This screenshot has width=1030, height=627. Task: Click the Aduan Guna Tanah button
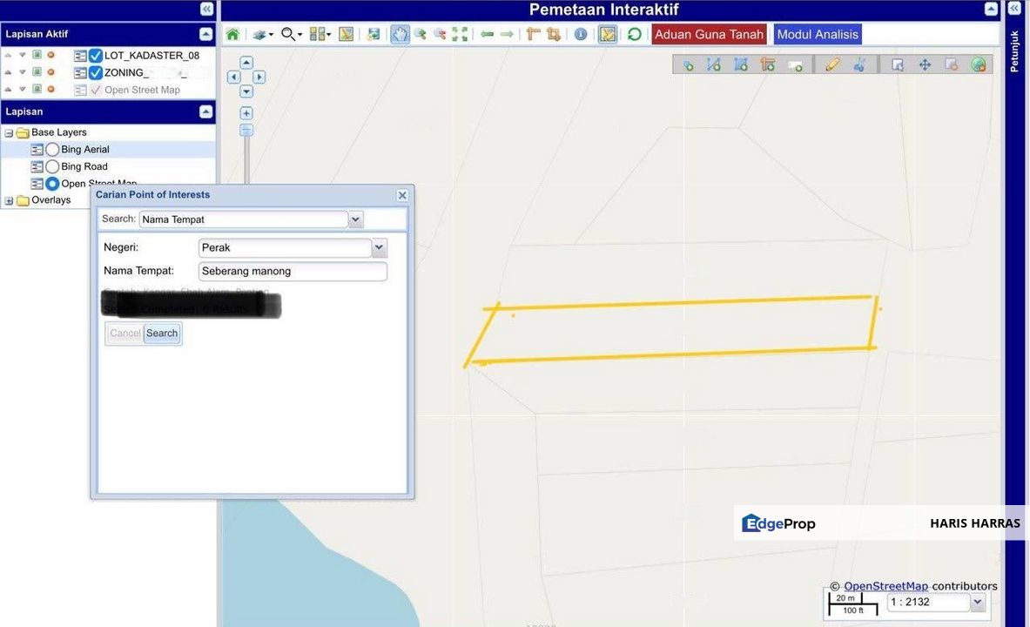coord(710,34)
